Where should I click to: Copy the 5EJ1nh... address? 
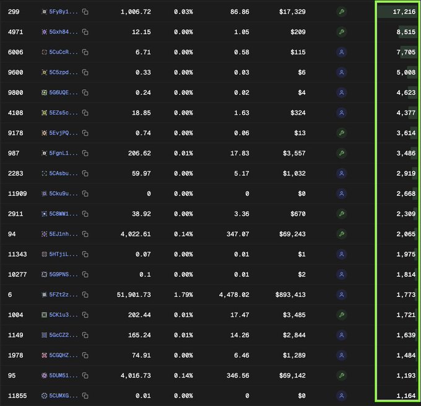(85, 234)
